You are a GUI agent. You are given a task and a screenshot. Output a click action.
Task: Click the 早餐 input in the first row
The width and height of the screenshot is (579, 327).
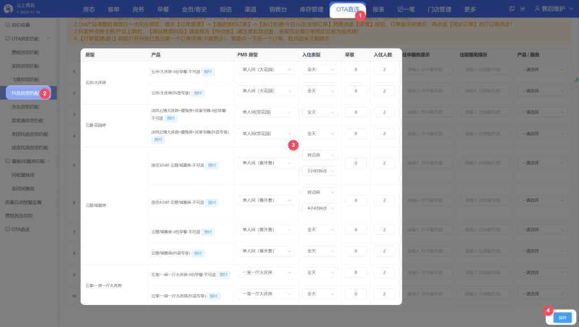[356, 69]
